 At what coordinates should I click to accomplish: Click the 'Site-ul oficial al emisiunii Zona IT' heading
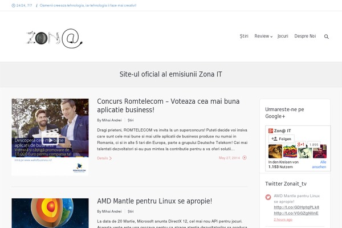171,75
